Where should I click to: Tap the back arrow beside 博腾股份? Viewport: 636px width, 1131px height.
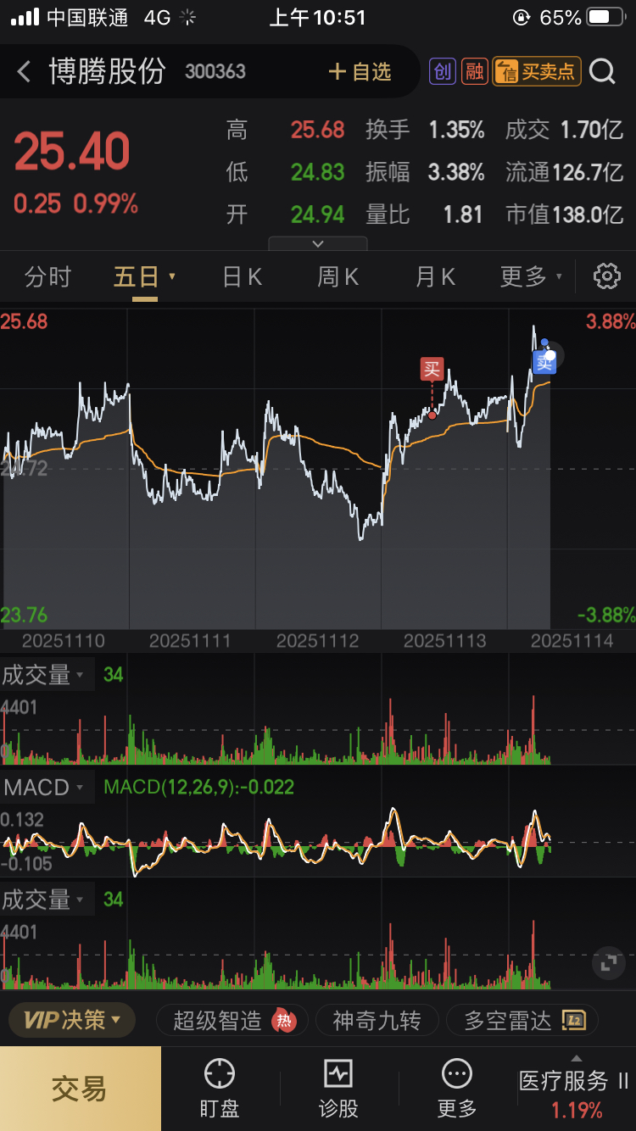pos(24,72)
